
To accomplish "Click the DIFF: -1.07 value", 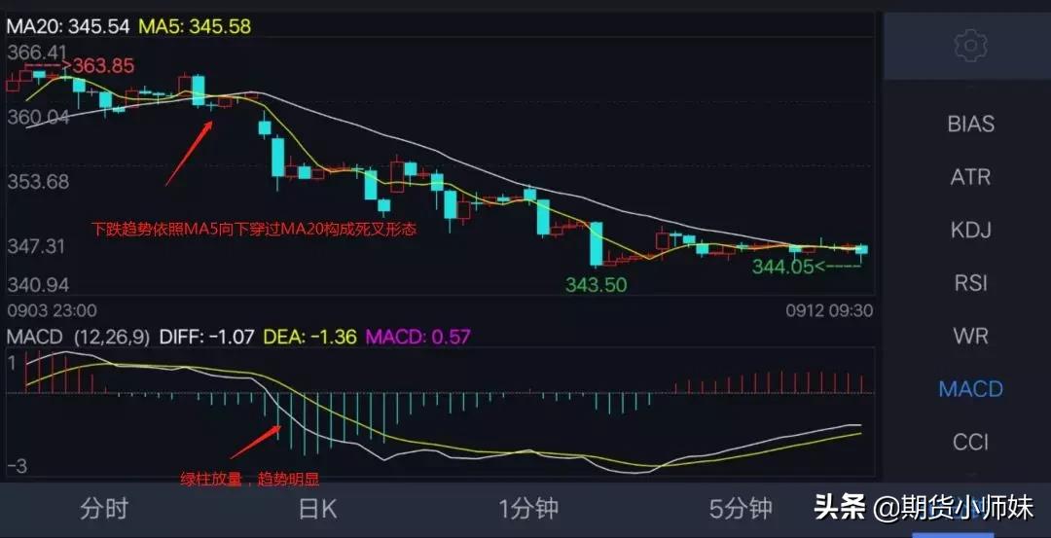I will pos(207,337).
